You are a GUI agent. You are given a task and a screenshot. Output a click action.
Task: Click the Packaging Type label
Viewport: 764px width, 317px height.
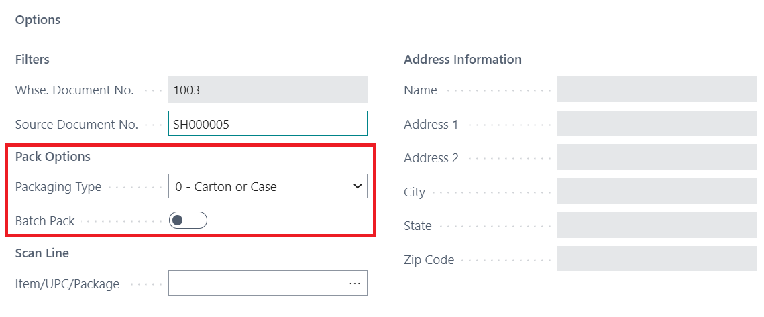[58, 187]
